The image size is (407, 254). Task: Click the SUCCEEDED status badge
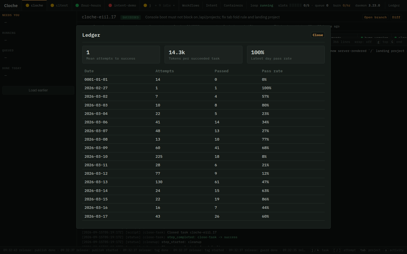131,17
